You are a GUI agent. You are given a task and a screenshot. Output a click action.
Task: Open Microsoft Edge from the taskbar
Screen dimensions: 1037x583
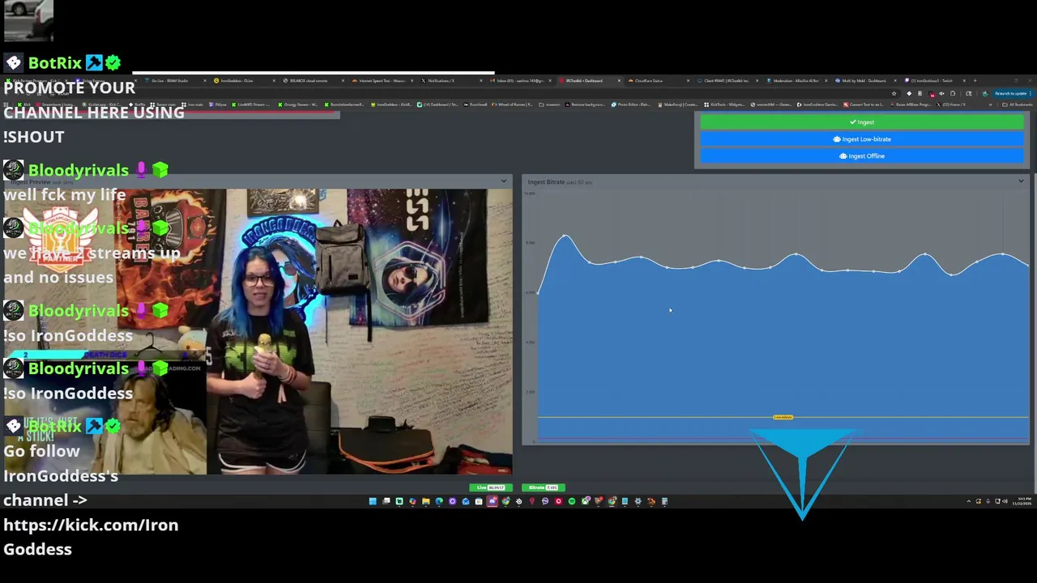439,501
